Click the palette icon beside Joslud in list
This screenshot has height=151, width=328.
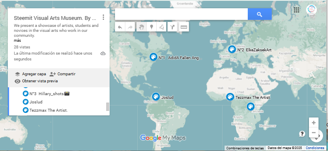point(26,102)
